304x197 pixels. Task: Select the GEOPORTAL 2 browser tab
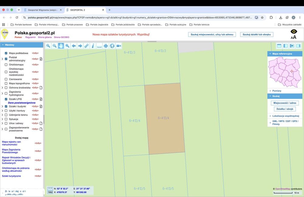pos(85,10)
